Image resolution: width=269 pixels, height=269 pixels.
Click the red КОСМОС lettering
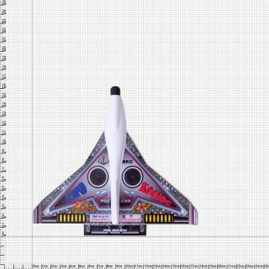click(155, 194)
